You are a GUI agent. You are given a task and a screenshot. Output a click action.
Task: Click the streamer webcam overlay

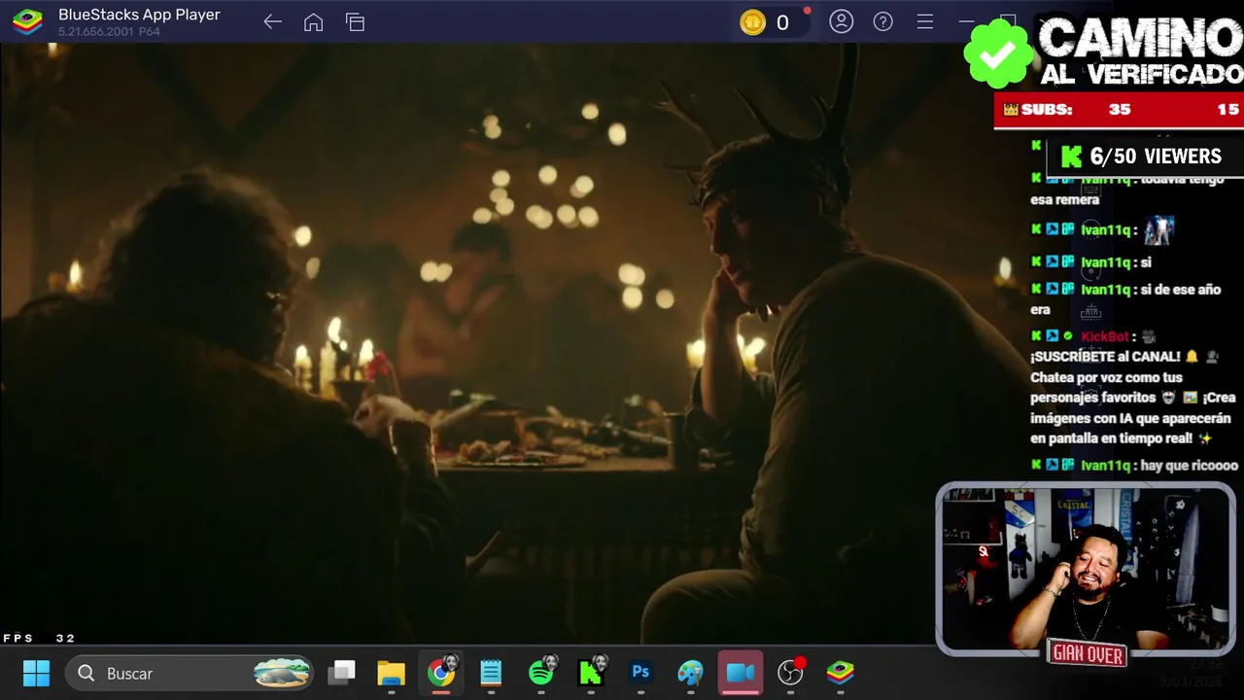pyautogui.click(x=1086, y=569)
